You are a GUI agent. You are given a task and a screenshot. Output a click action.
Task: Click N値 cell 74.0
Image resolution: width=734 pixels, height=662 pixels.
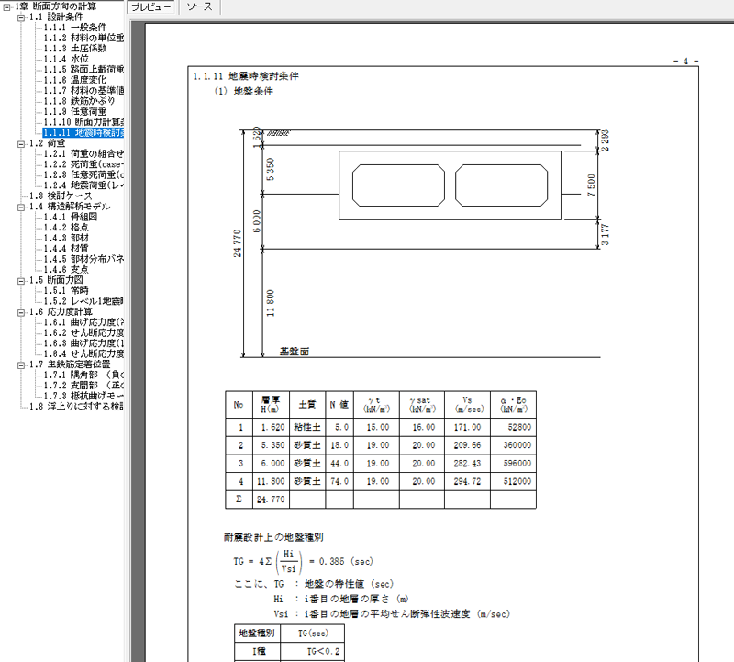click(339, 481)
